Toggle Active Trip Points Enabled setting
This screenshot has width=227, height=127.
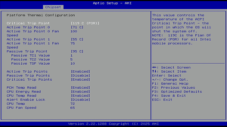tap(80, 72)
